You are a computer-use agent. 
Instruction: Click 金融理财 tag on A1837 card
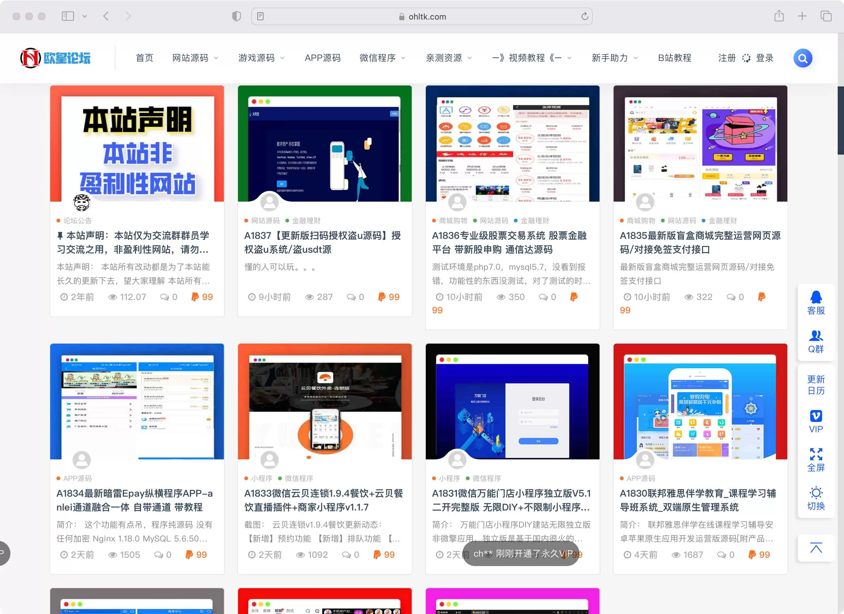coord(306,221)
